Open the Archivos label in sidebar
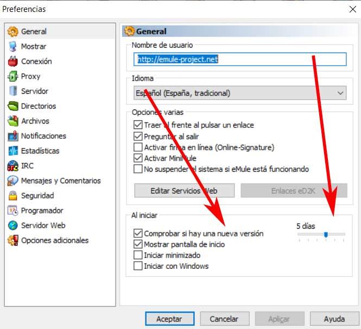Image resolution: width=361 pixels, height=329 pixels. coord(35,121)
